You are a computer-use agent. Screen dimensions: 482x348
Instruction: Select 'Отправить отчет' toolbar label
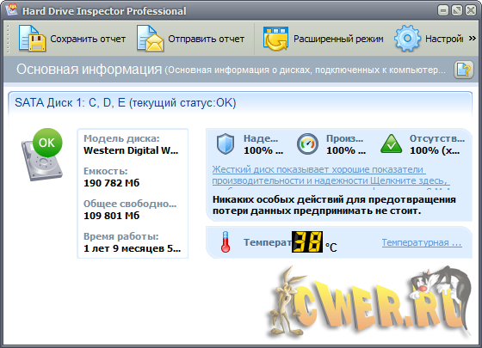[x=207, y=39]
